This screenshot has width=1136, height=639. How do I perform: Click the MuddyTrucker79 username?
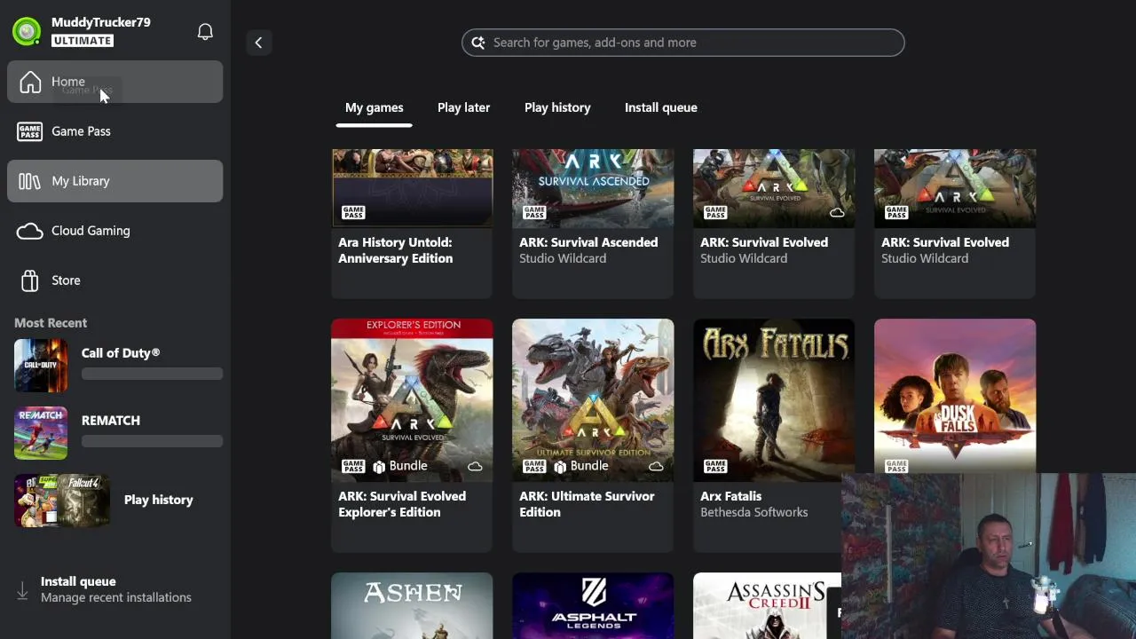[x=101, y=22]
